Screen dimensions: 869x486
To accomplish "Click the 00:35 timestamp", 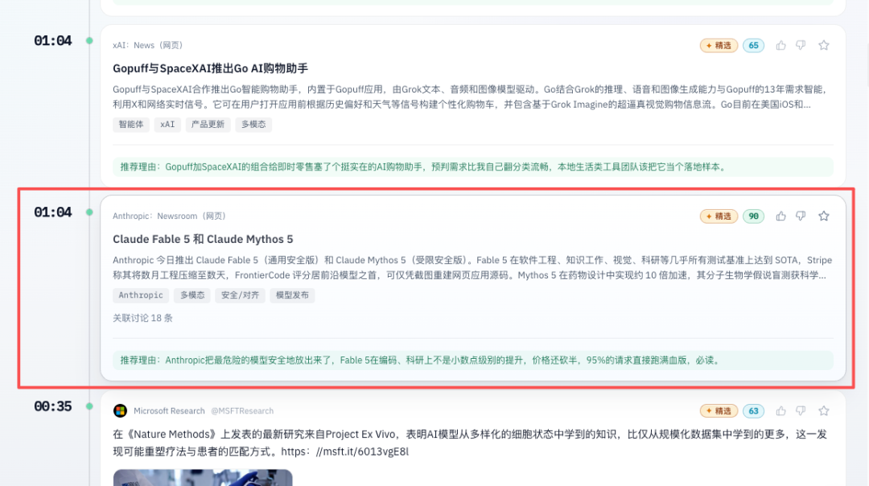I will pos(52,407).
